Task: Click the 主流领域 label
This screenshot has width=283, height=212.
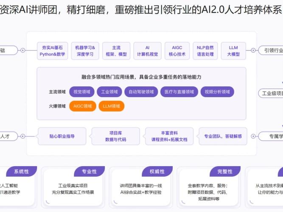Action: point(57,92)
